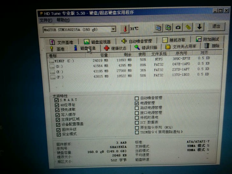Click the (F:) drive icon
Viewport: 232px width, 174px height.
[53, 77]
